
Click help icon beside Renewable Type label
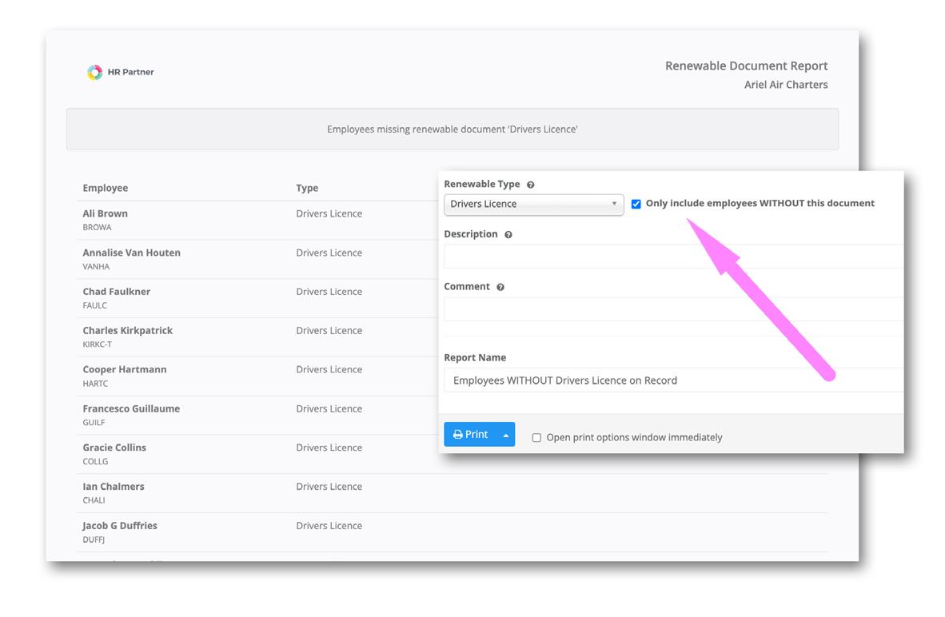click(x=530, y=185)
